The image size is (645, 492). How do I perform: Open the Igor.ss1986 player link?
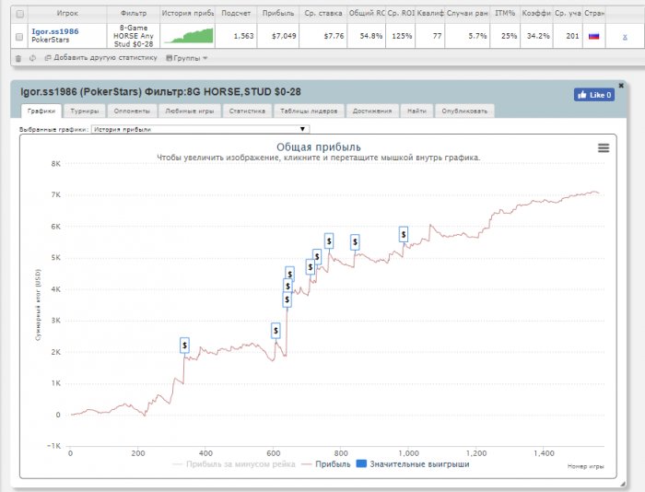click(x=55, y=31)
